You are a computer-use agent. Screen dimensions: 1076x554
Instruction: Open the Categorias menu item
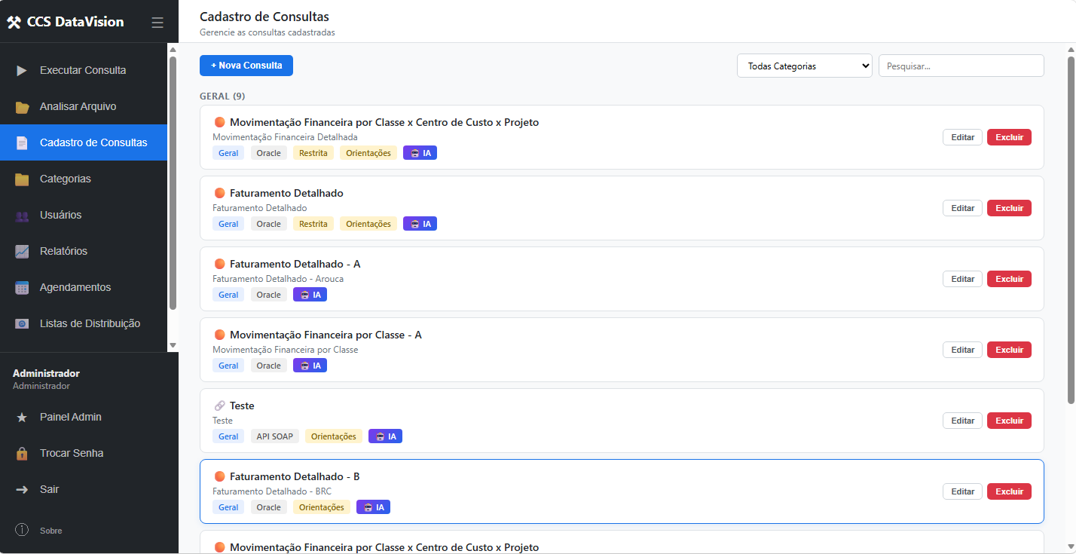point(65,179)
